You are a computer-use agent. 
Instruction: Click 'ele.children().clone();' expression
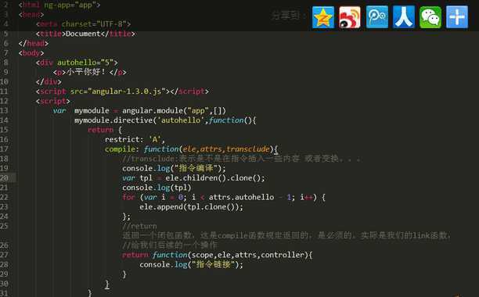(x=215, y=177)
